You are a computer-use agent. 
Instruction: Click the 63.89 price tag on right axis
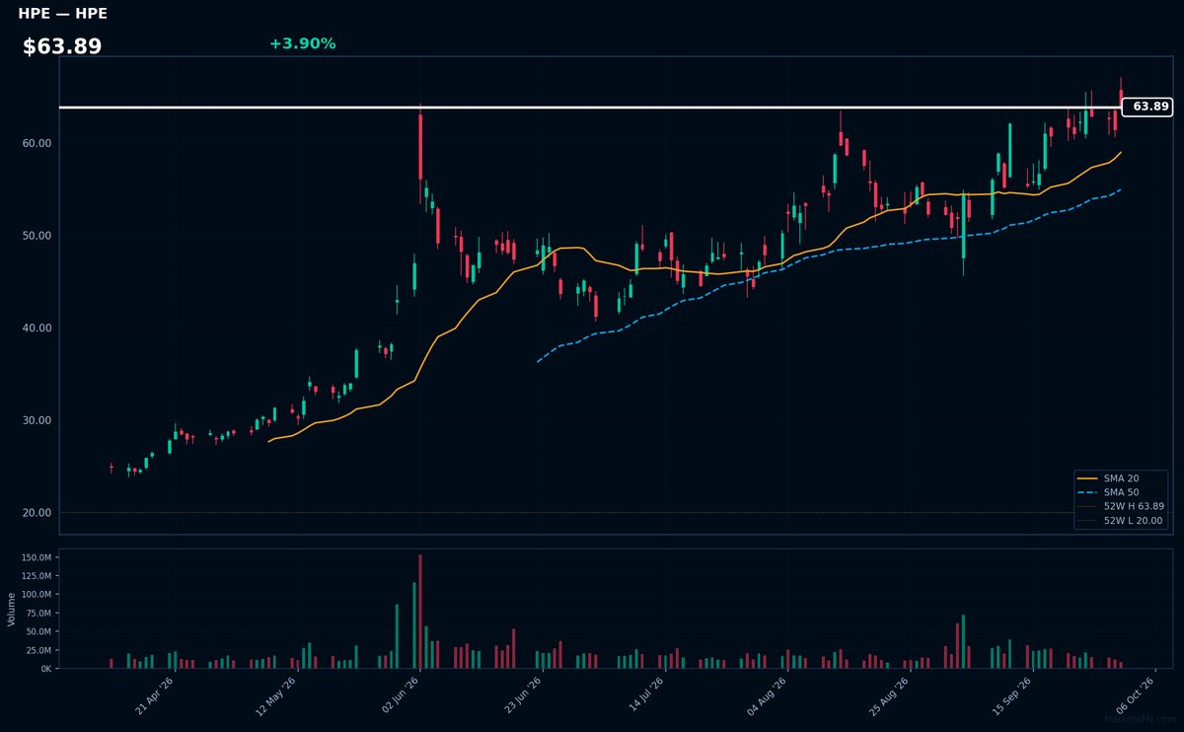pos(1148,107)
